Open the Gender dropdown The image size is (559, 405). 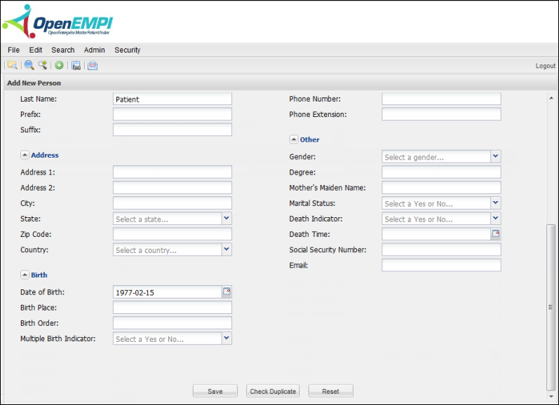496,156
